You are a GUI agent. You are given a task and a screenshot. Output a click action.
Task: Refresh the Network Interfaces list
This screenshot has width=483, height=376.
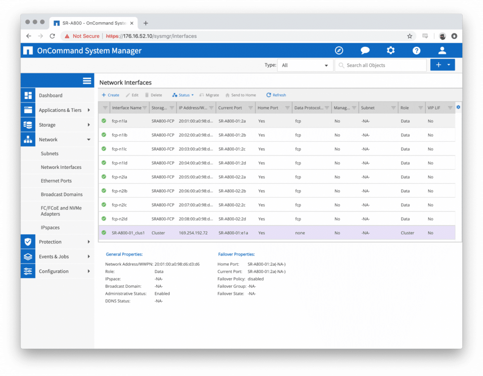point(276,95)
